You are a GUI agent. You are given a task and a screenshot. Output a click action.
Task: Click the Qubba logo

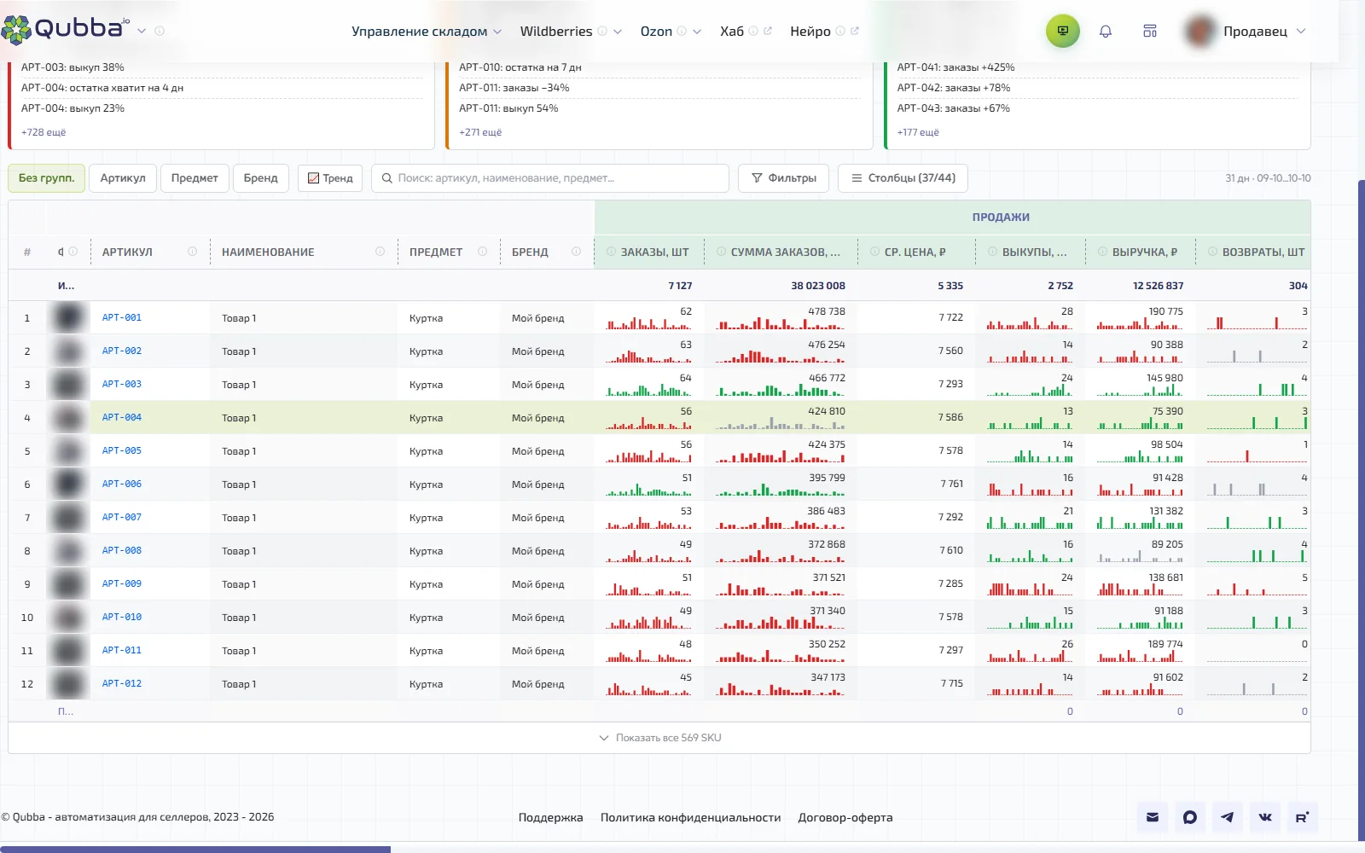point(67,29)
